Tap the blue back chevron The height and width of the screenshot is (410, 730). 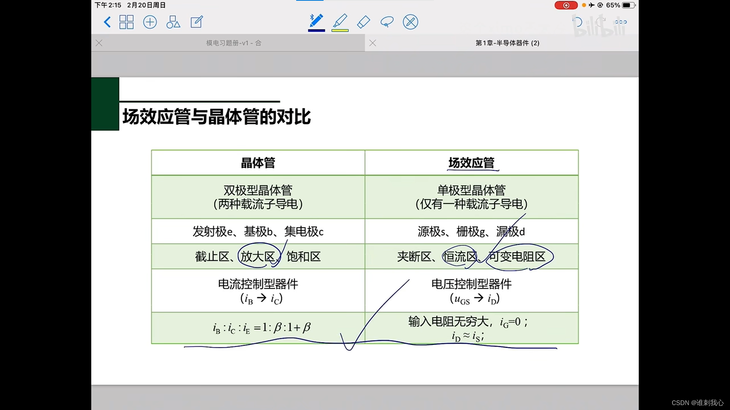pos(107,22)
